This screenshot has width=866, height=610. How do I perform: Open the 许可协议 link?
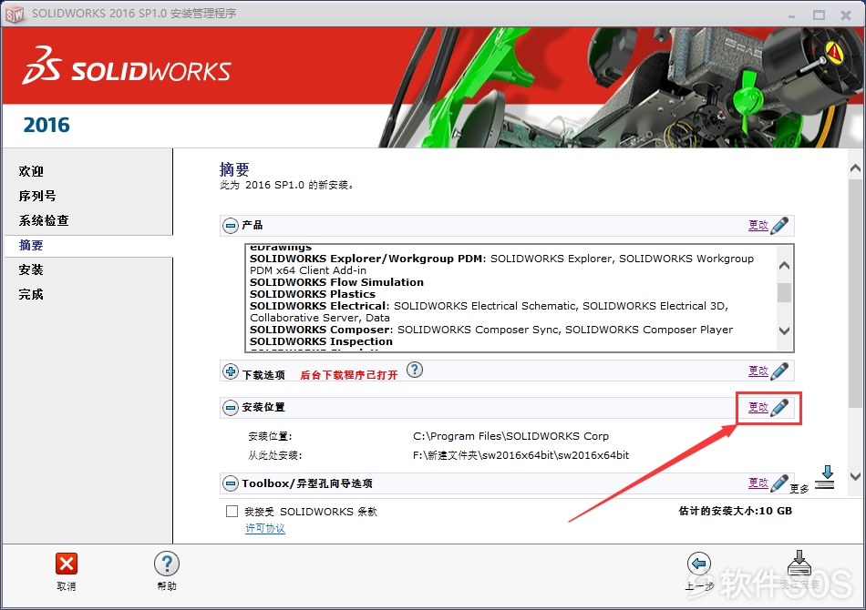click(265, 528)
